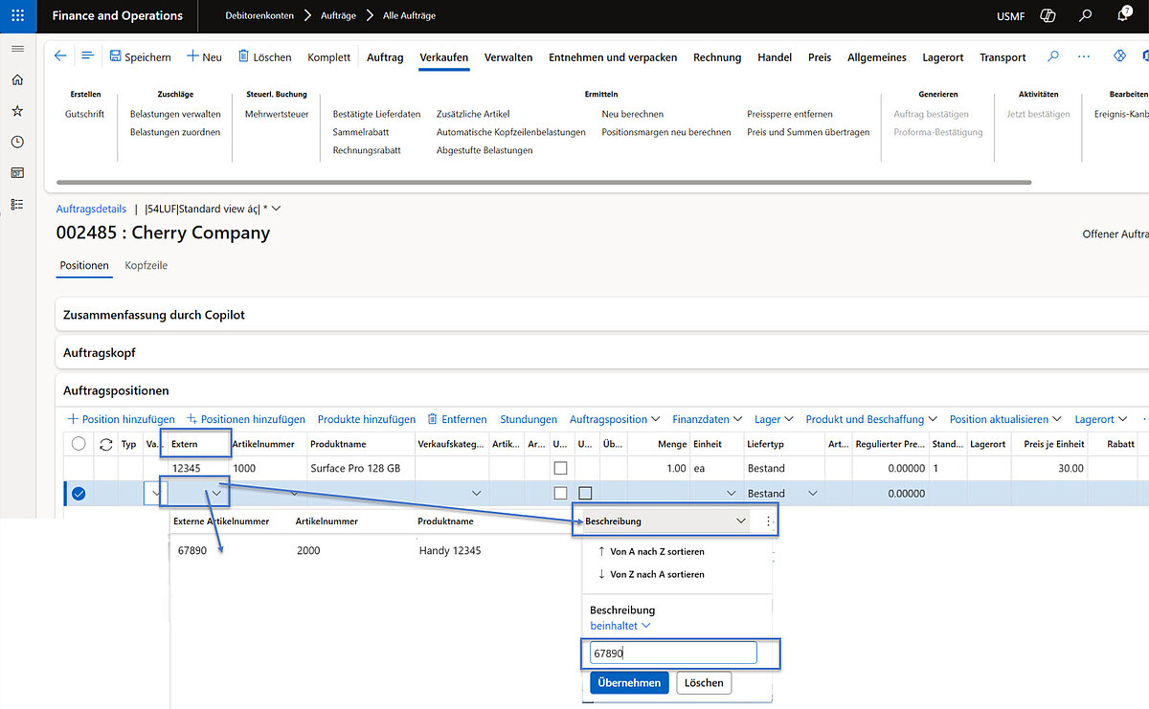Image resolution: width=1149 pixels, height=709 pixels.
Task: Expand the Auftragsposition dropdown menu
Action: [x=615, y=419]
